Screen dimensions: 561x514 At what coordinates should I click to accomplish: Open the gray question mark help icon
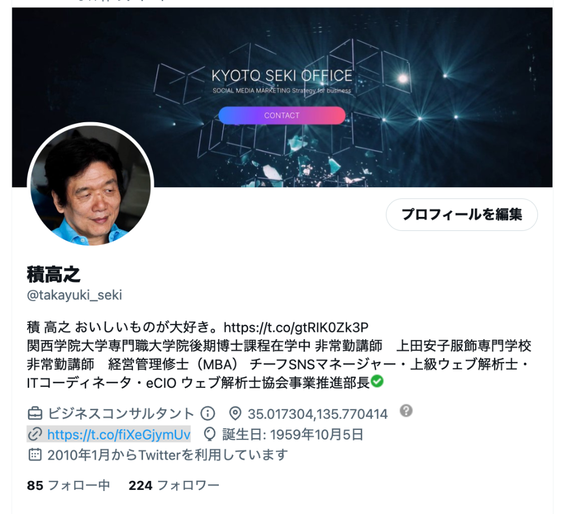point(406,411)
